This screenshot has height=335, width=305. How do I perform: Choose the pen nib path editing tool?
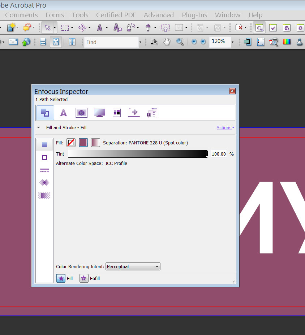tap(131, 27)
